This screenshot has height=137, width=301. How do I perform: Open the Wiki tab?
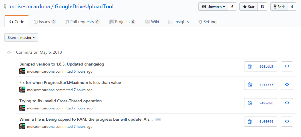pyautogui.click(x=152, y=22)
